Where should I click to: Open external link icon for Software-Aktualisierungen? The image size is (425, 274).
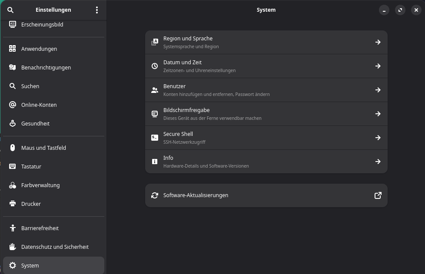[x=378, y=195]
